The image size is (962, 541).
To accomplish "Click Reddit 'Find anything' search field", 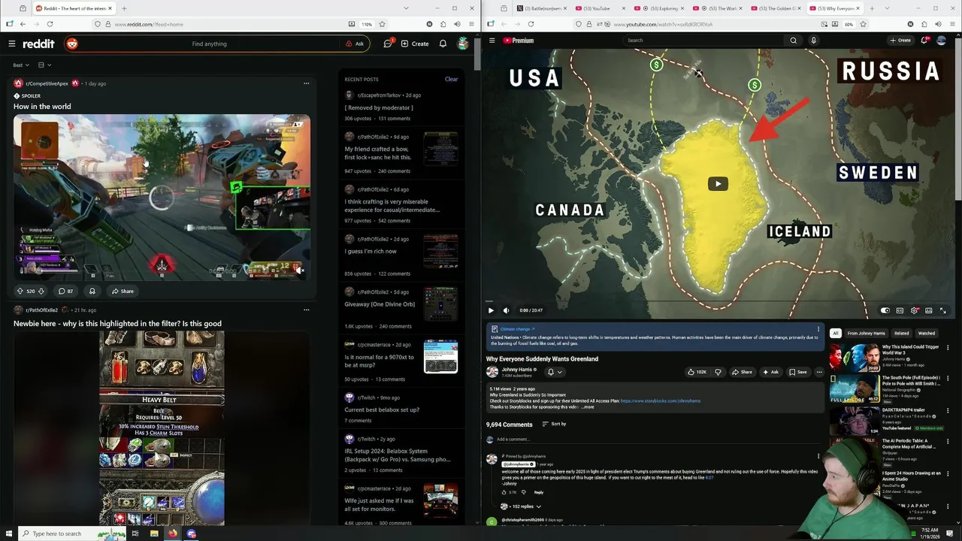I will click(209, 44).
